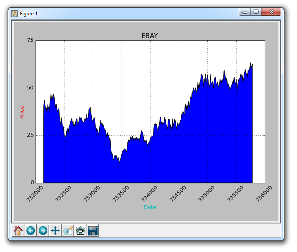Click the Figure 1 window icon in the title bar
Viewport: 297px width, 252px height.
pyautogui.click(x=14, y=13)
